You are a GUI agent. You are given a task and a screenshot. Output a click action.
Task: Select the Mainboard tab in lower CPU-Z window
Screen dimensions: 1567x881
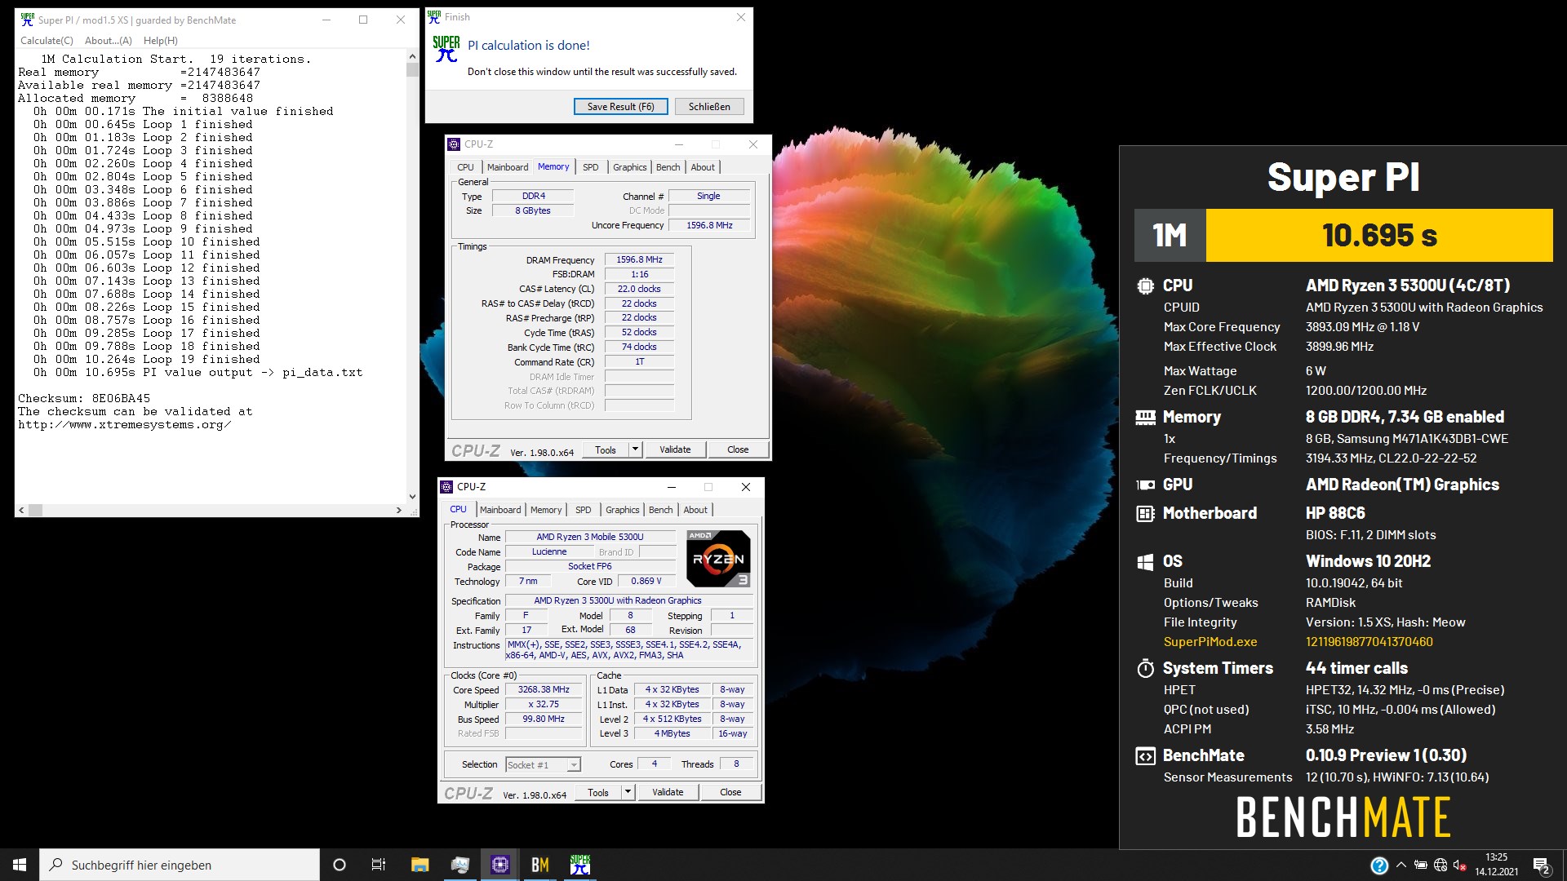coord(500,510)
